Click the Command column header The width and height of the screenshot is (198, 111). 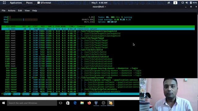coord(81,27)
